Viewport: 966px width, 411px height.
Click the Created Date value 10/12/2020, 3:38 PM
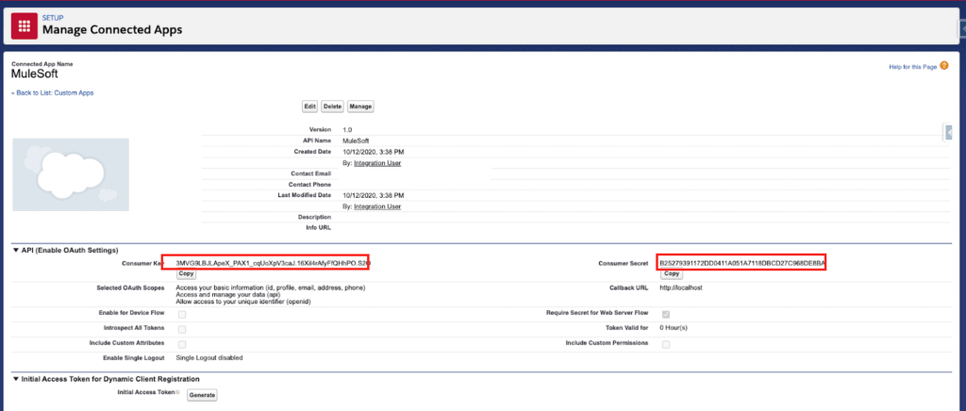[x=374, y=152]
